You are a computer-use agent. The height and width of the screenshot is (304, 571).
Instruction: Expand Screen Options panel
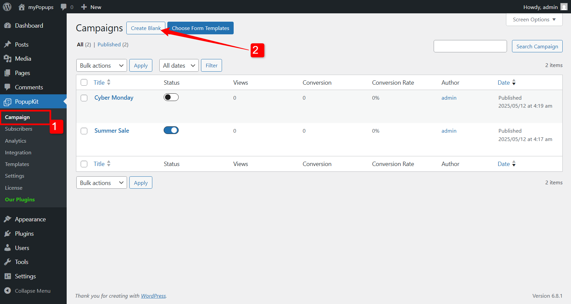534,20
